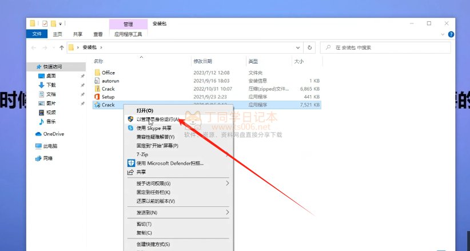Refresh the 安装包 folder view
This screenshot has height=251, width=470.
coord(309,47)
